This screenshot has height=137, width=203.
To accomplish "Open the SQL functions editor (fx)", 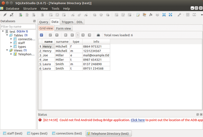I will tap(151, 15).
